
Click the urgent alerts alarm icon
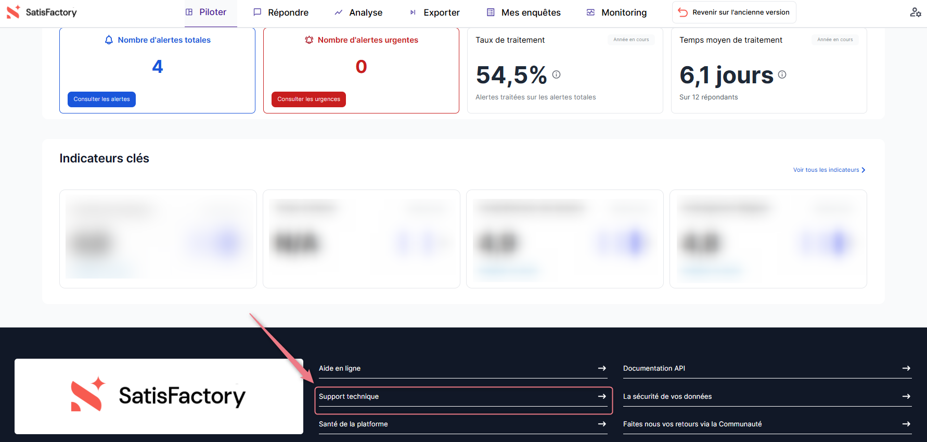click(x=309, y=40)
